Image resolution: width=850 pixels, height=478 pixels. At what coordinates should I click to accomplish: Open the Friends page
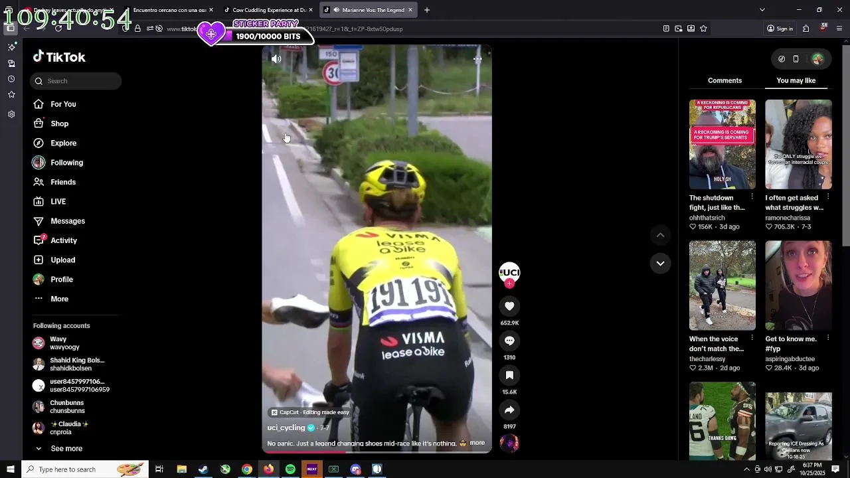pyautogui.click(x=63, y=182)
